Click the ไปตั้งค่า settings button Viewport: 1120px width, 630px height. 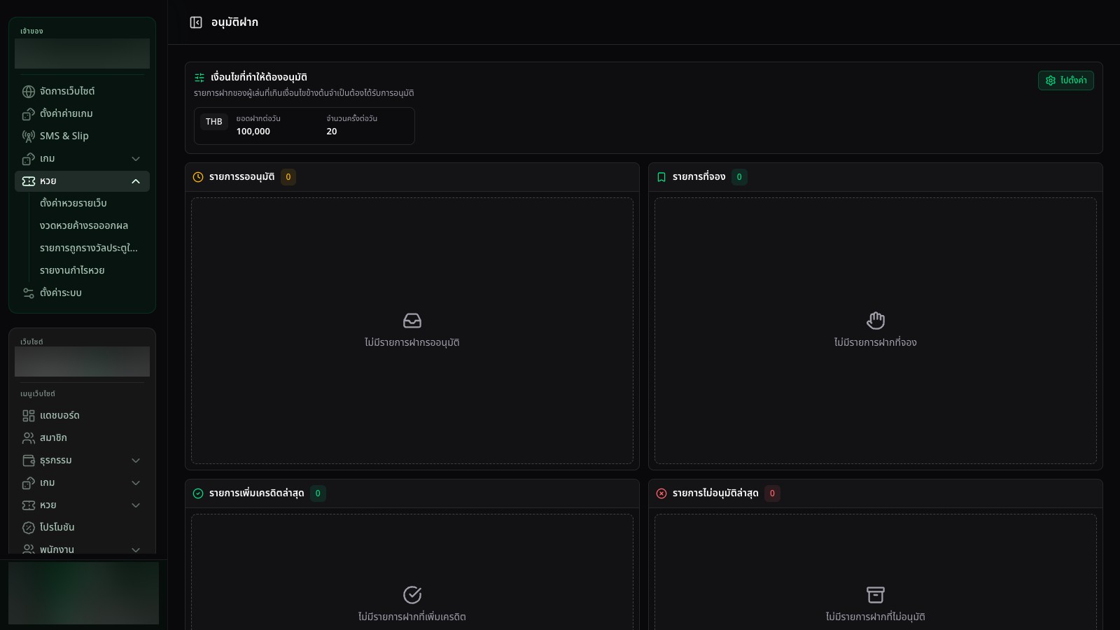coord(1066,80)
